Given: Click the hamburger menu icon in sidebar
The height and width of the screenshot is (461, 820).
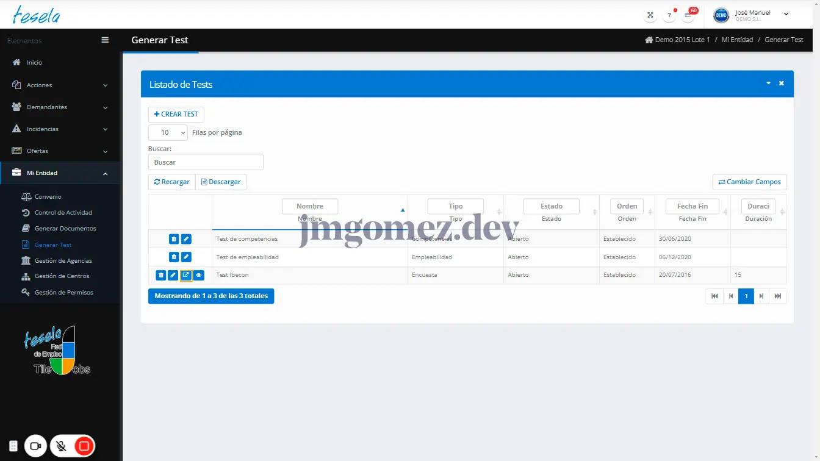Looking at the screenshot, I should 105,40.
